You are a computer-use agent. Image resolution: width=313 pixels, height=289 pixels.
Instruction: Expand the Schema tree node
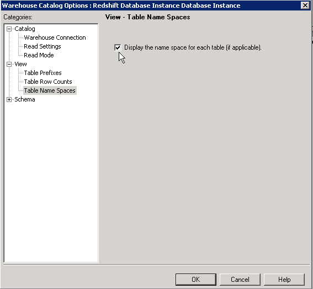(9, 99)
